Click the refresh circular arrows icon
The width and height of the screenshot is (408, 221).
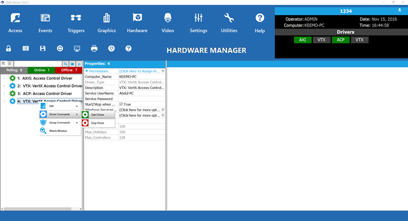pyautogui.click(x=60, y=48)
